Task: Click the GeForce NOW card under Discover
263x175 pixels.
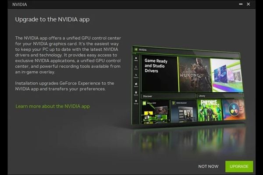Action: coord(155,112)
